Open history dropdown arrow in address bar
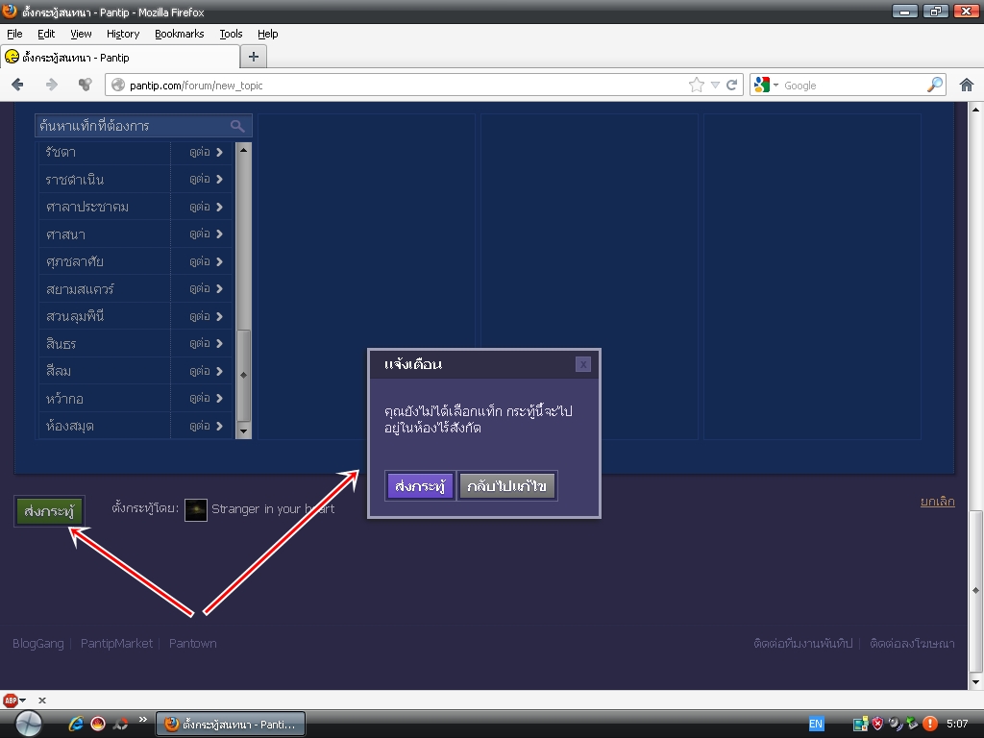Image resolution: width=984 pixels, height=738 pixels. 715,85
